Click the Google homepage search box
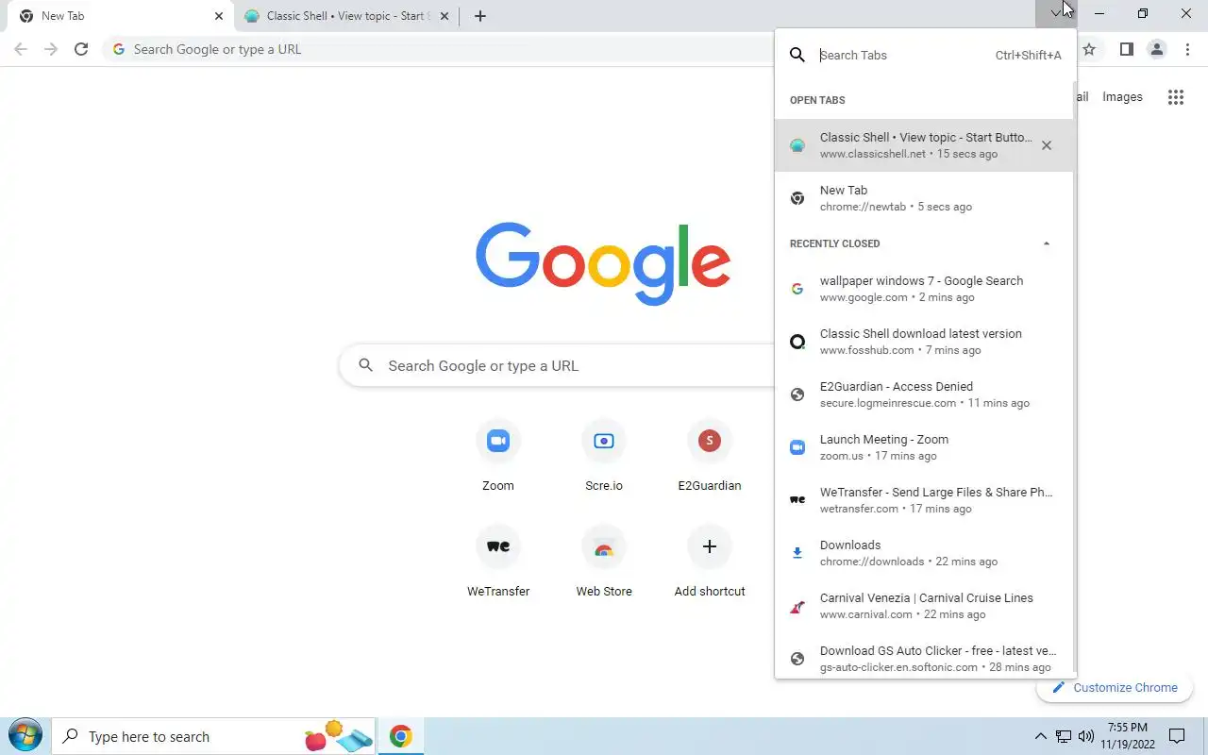This screenshot has height=755, width=1208. tap(557, 365)
